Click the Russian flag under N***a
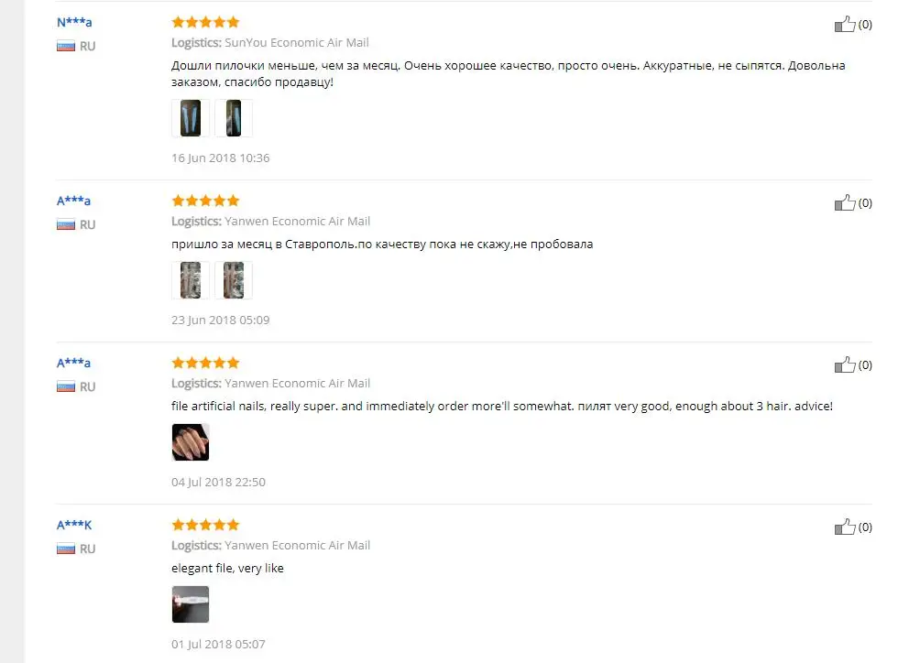Screen dimensions: 898x663 click(x=66, y=47)
